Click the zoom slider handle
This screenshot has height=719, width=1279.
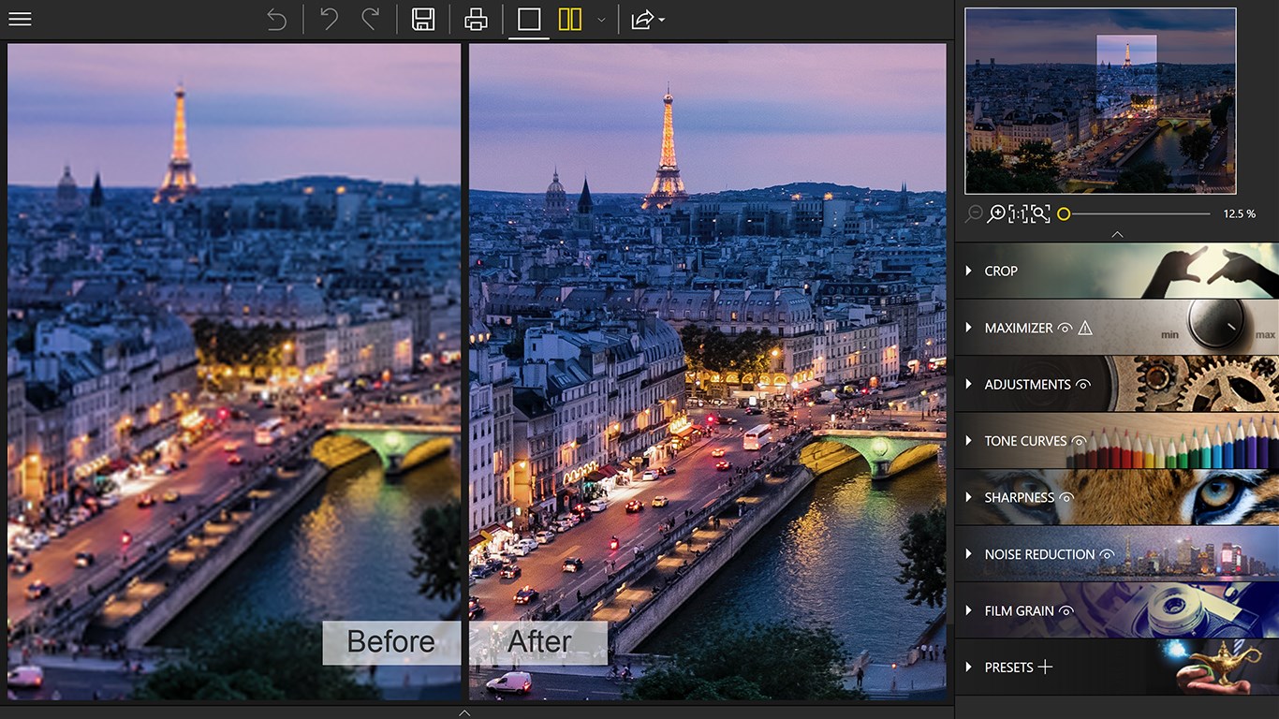1064,214
